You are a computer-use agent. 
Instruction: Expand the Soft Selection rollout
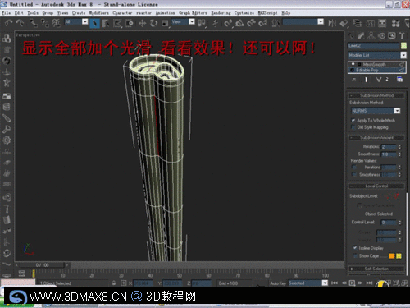point(376,269)
